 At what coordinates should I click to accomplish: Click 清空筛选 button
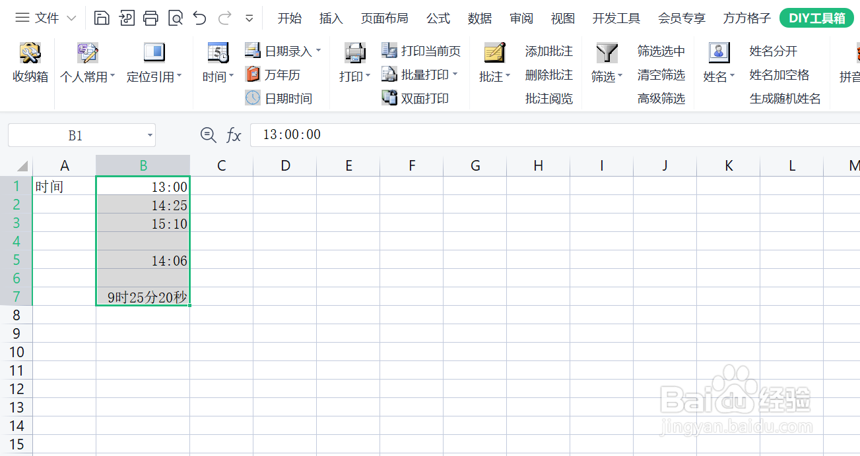click(661, 74)
